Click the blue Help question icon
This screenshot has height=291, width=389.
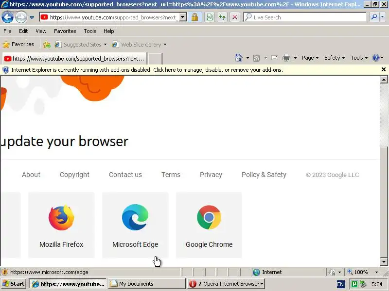coord(376,58)
